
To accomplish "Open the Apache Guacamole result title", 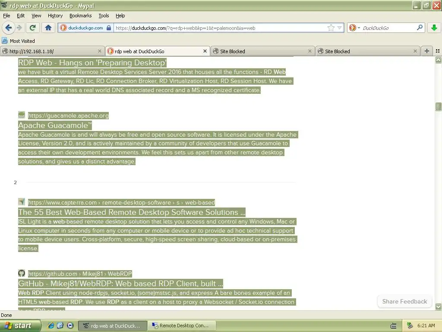I will click(x=55, y=125).
